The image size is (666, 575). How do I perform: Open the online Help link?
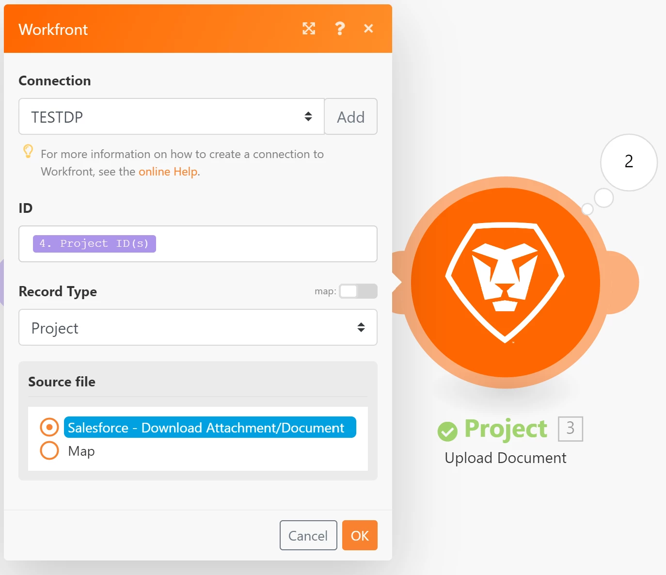(168, 172)
